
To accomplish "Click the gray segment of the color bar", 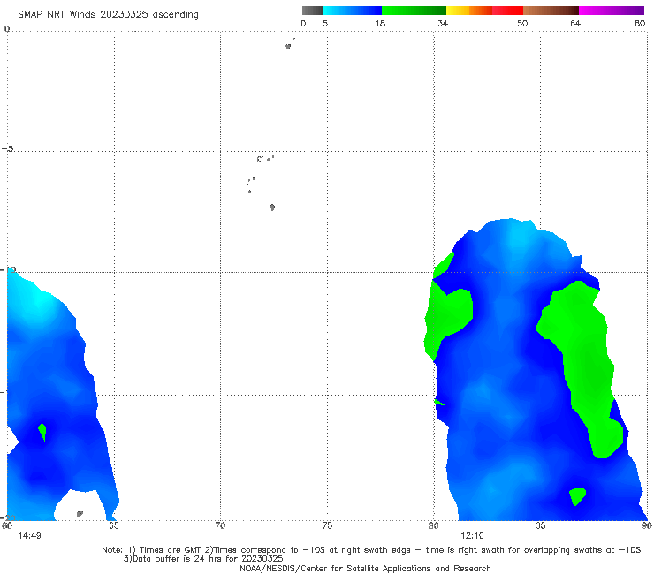I will (x=313, y=11).
